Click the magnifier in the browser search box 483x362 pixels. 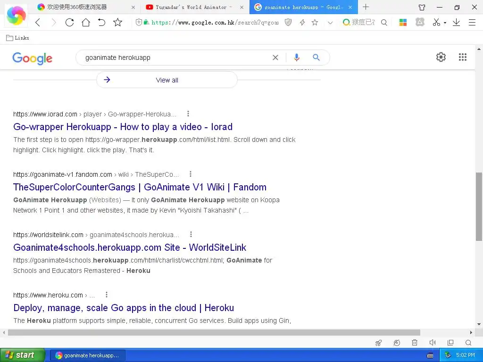click(x=384, y=23)
